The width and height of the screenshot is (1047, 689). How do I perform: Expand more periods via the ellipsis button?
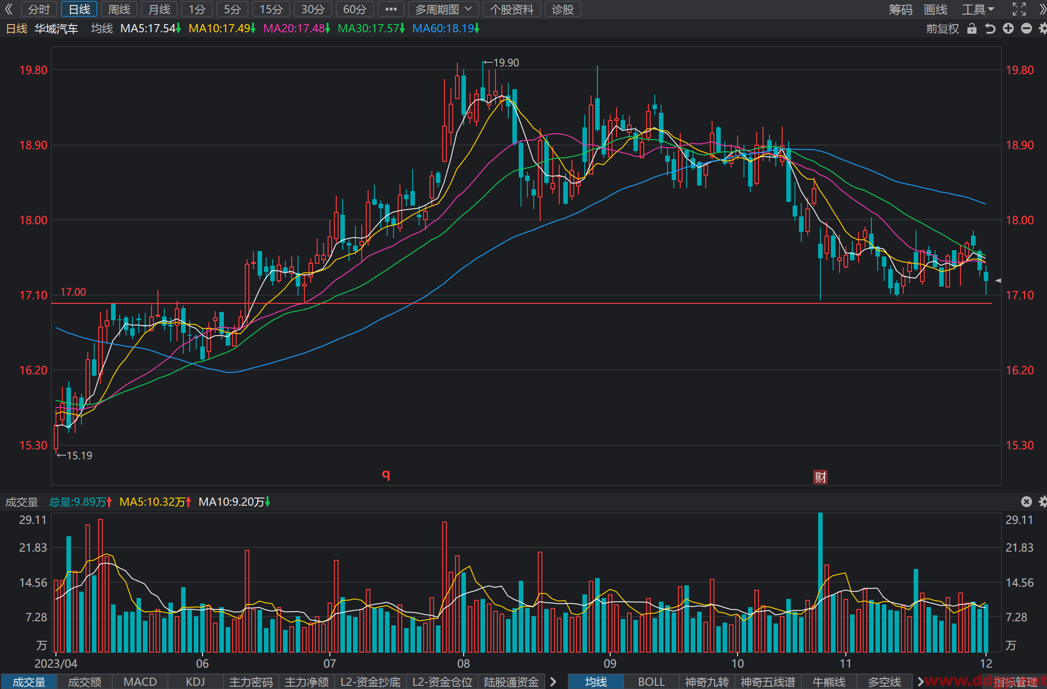pyautogui.click(x=391, y=9)
